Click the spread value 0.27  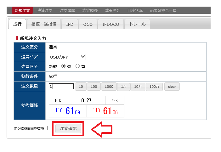click(86, 100)
